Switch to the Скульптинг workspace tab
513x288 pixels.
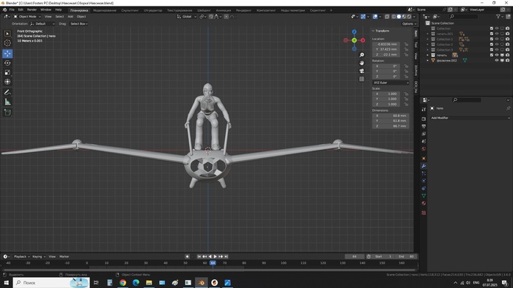coord(130,10)
